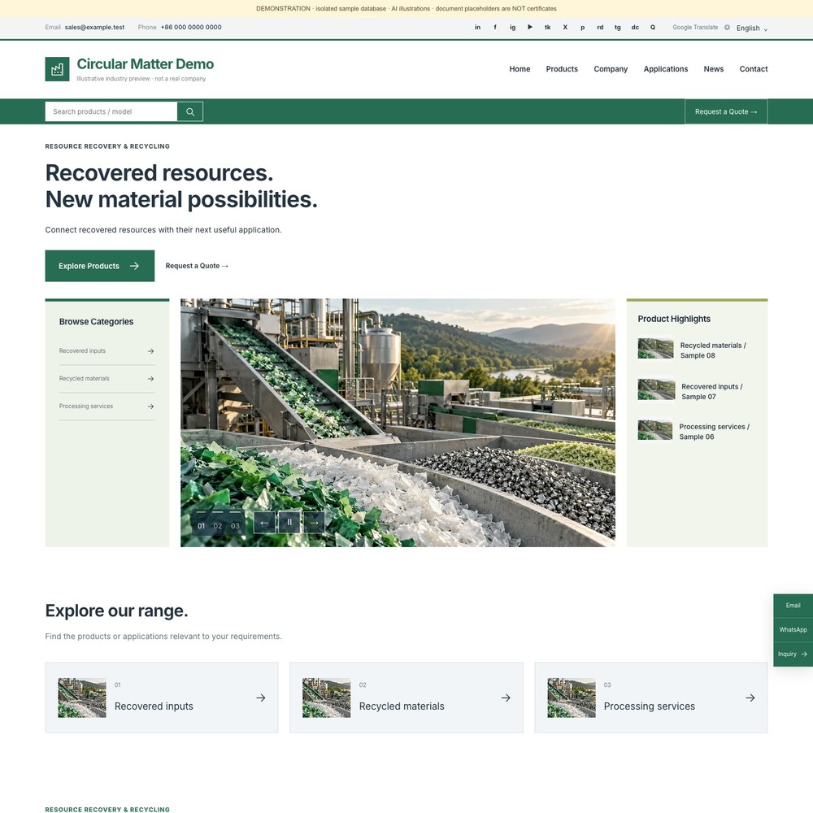
Task: Open the Quora "Q" social icon
Action: click(x=653, y=28)
